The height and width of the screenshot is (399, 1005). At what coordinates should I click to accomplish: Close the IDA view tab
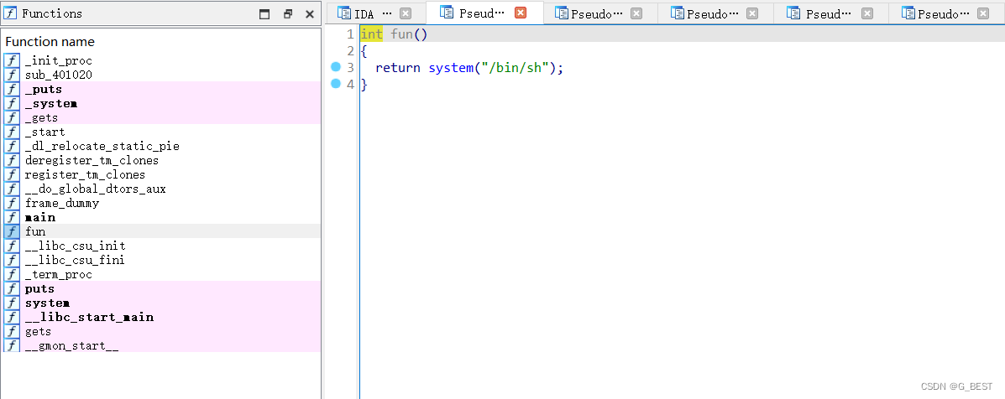405,13
